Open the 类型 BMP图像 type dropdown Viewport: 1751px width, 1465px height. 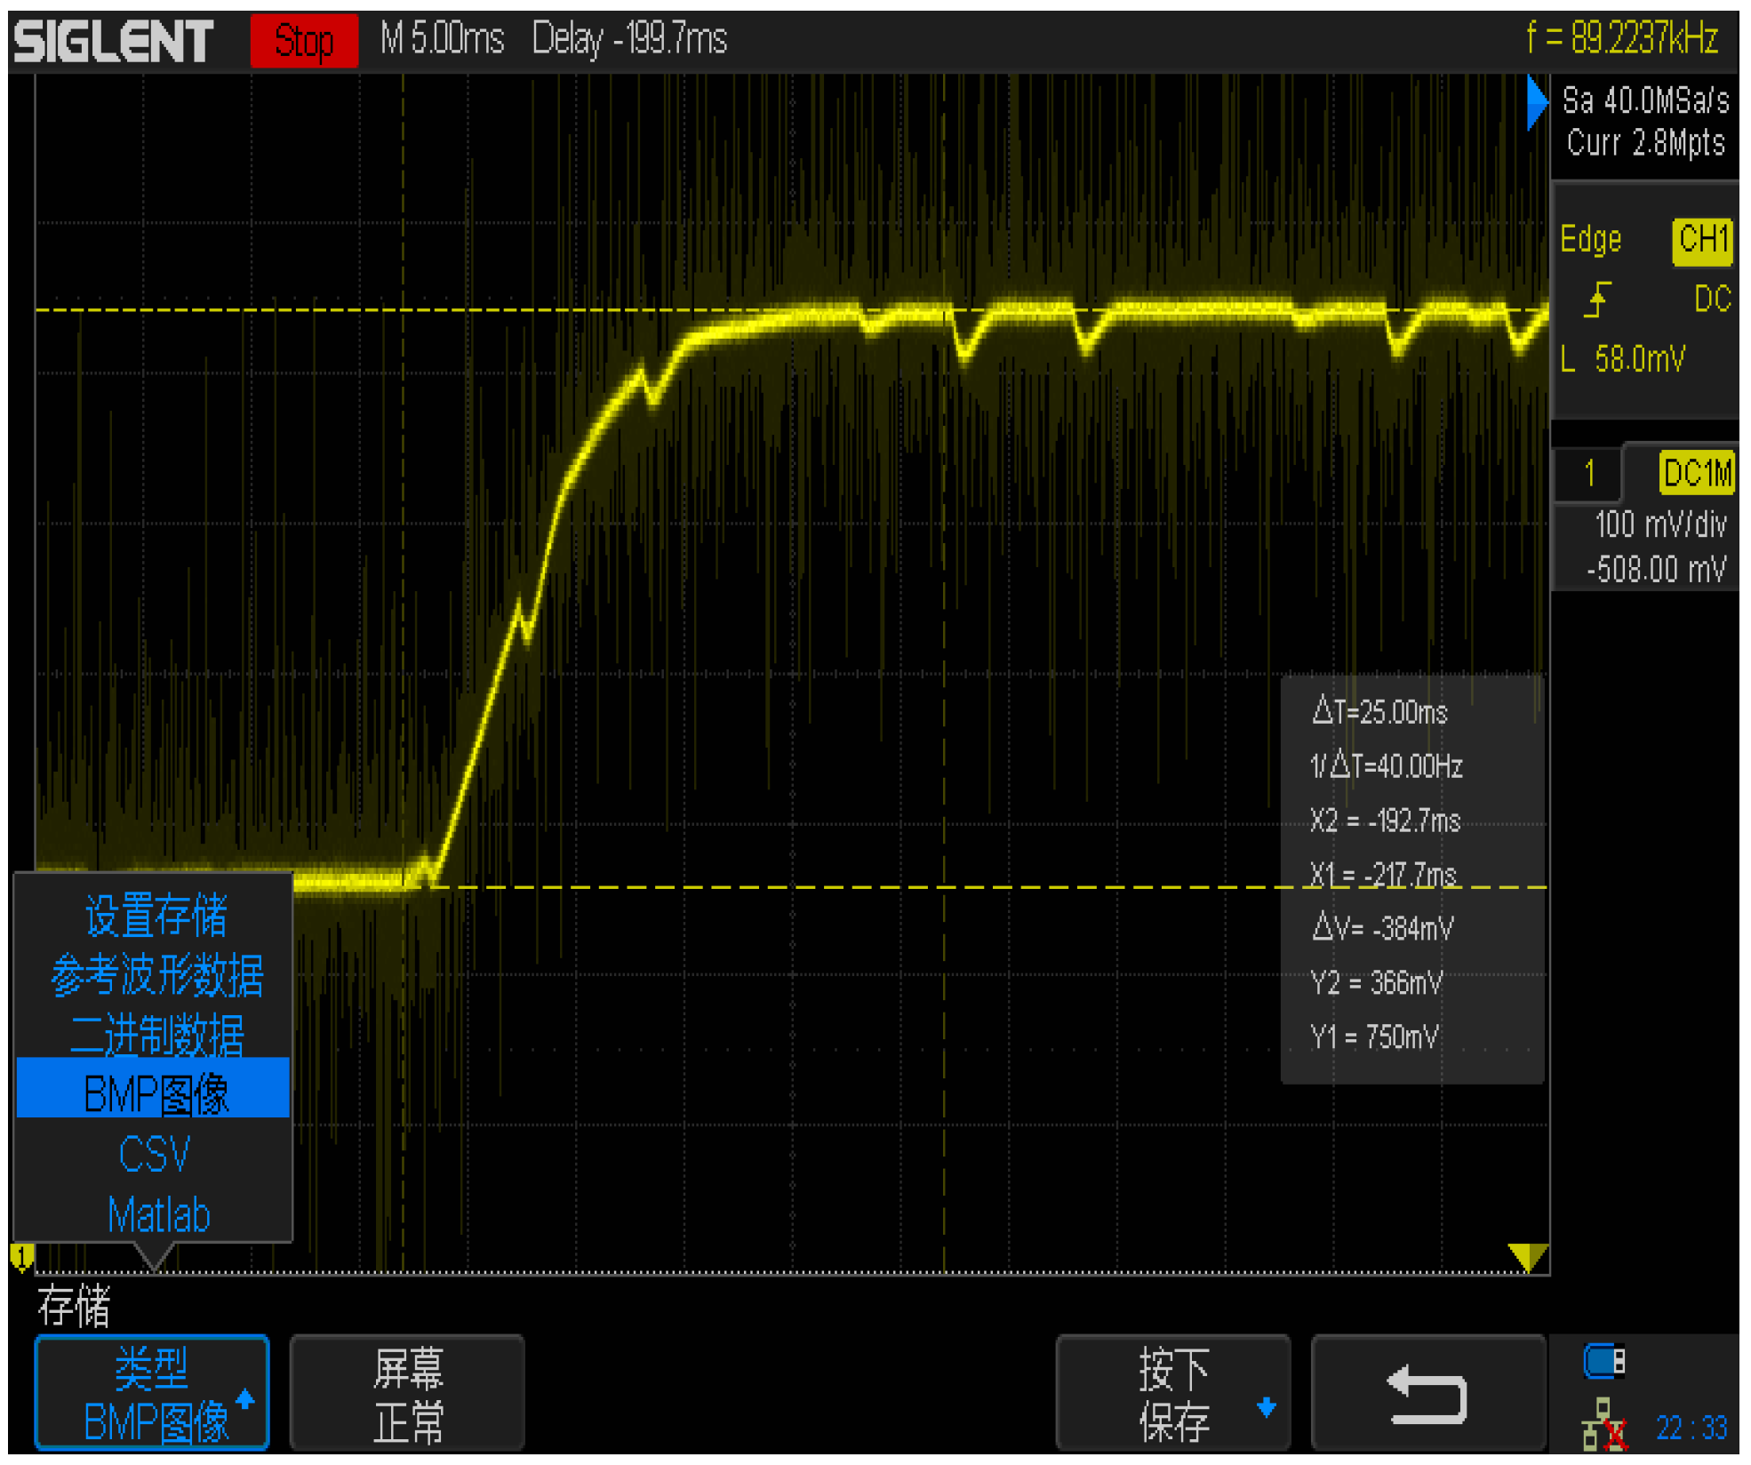[152, 1394]
